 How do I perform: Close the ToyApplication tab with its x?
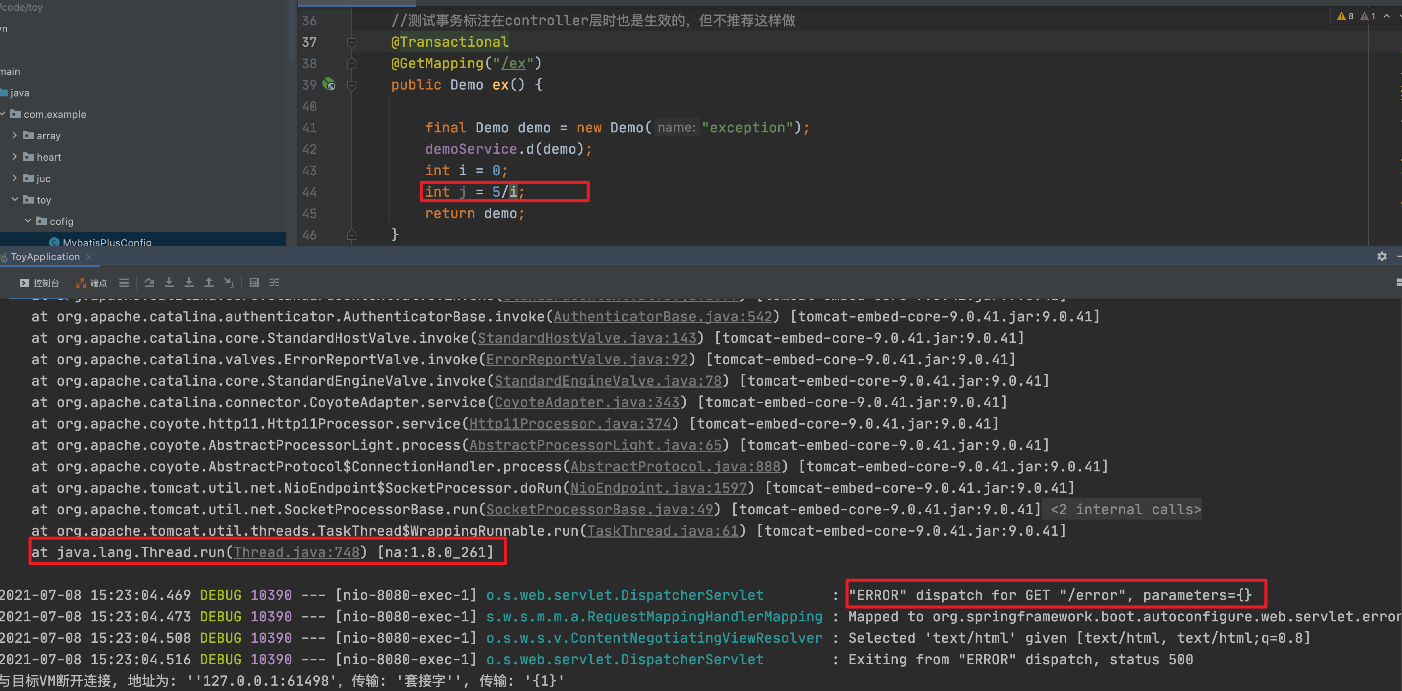click(x=89, y=256)
